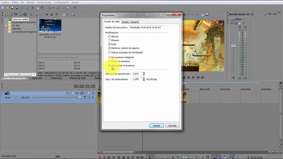Open editing tool dropdown in bottom toolbar

[153, 157]
